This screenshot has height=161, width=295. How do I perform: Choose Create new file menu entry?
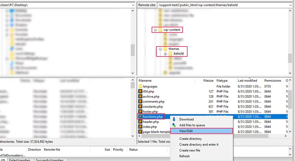190,150
